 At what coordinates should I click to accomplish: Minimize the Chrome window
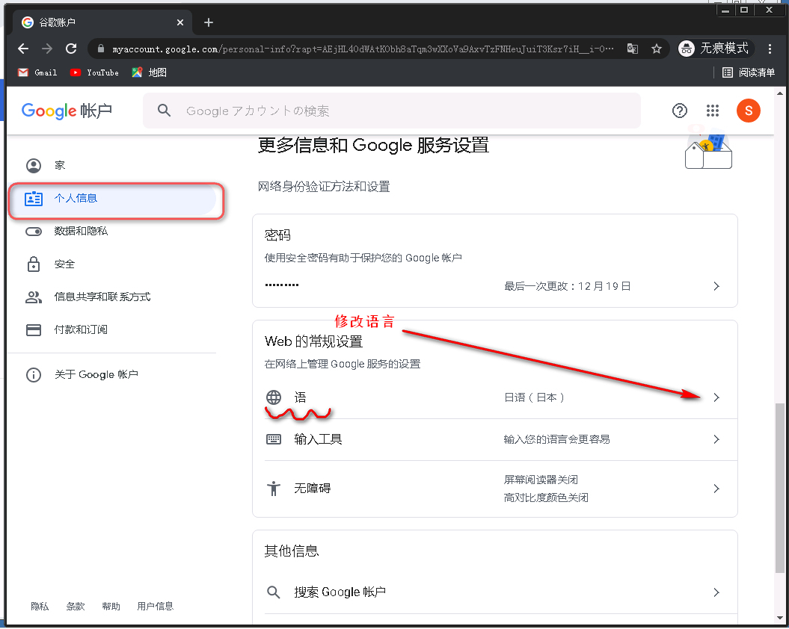725,10
